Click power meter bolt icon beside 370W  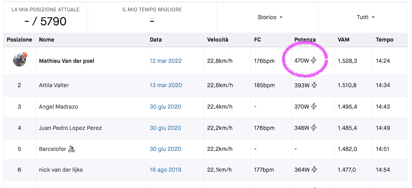tap(313, 107)
